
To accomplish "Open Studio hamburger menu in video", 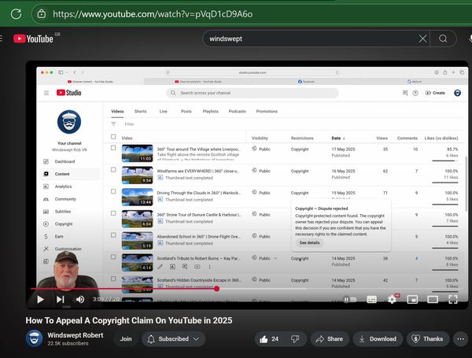I will tap(46, 93).
